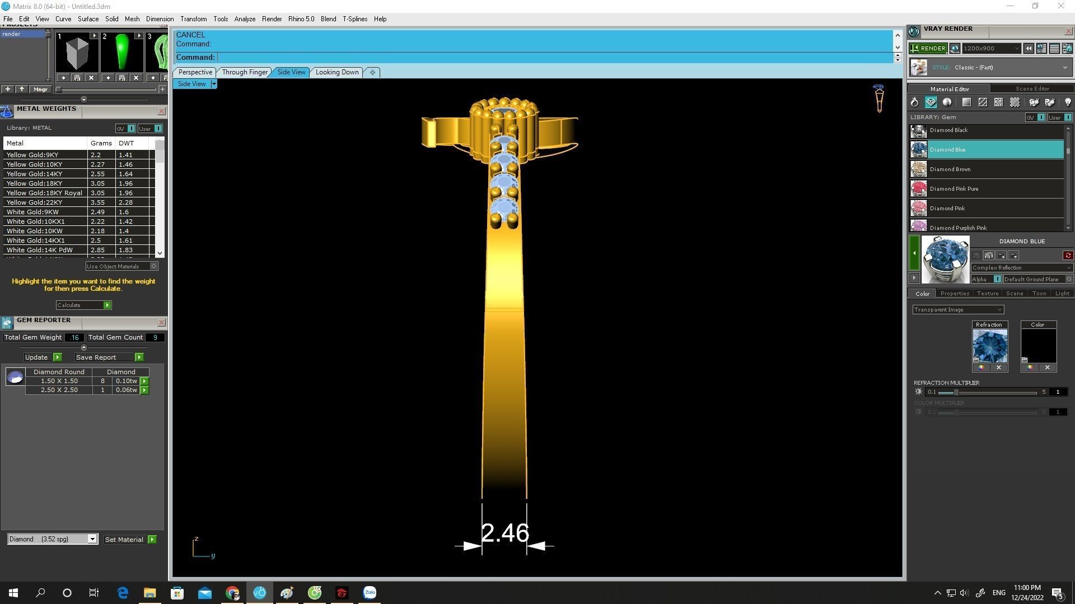Screen dimensions: 1075x604
Task: Click the Metal Weights scale icon
Action: 7,112
